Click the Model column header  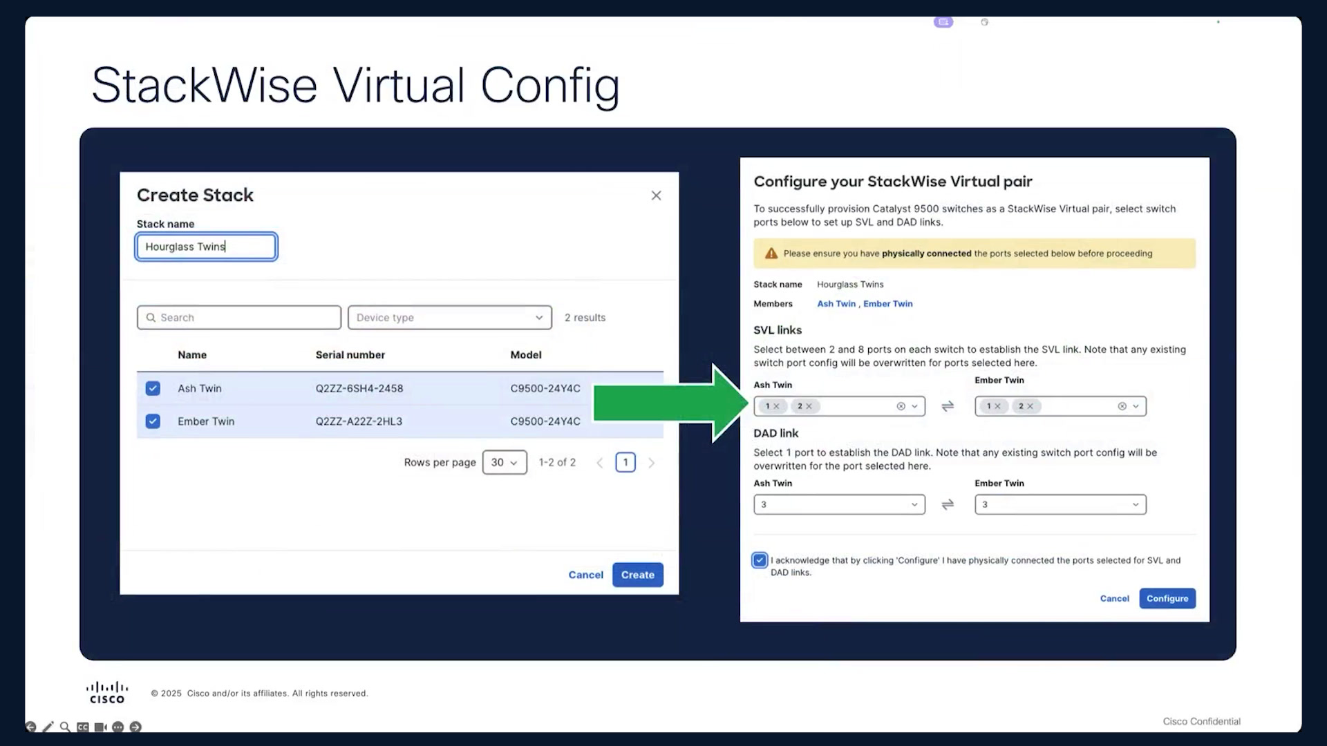click(x=526, y=355)
